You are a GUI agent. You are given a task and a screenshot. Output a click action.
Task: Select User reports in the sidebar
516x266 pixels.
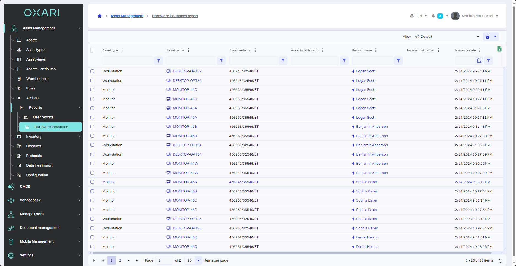43,117
